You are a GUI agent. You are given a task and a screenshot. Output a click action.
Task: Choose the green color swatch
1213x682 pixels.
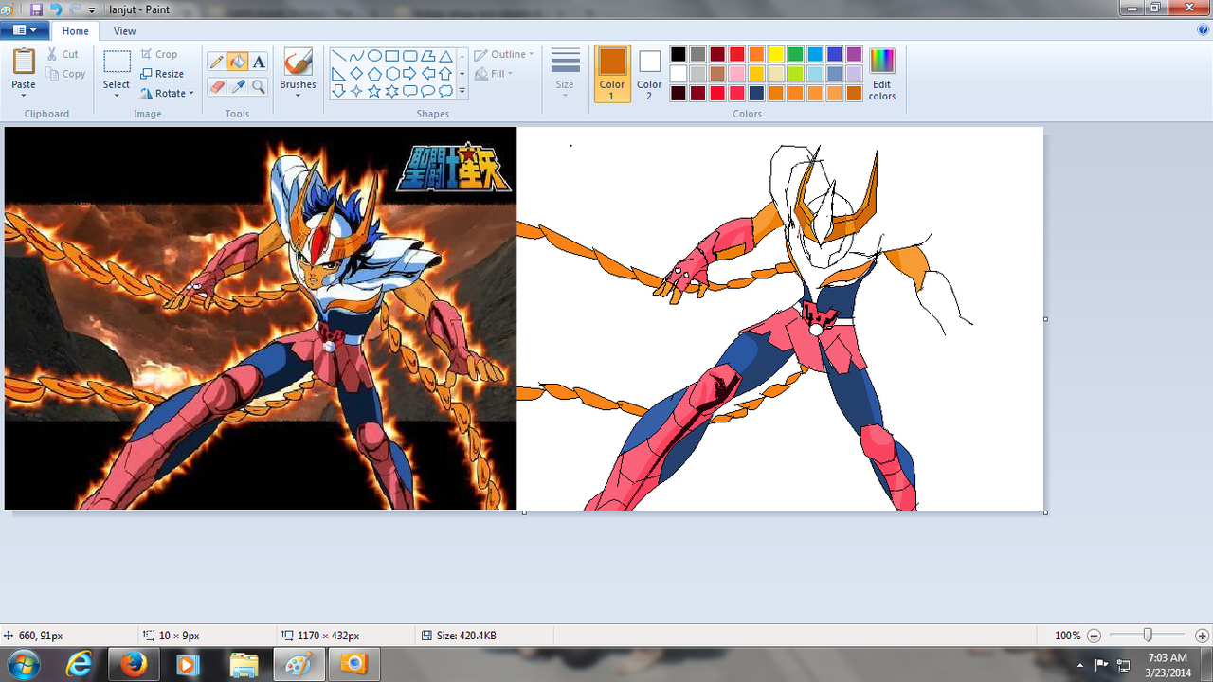click(796, 54)
